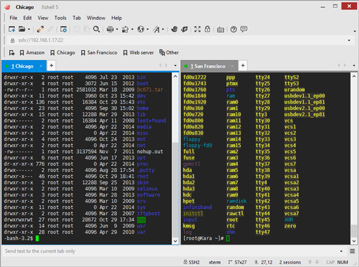Open the Amazon session bookmark

point(32,53)
